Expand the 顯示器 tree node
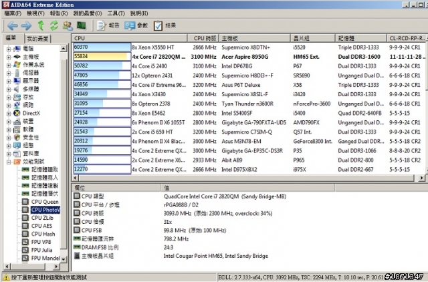 coord(9,82)
